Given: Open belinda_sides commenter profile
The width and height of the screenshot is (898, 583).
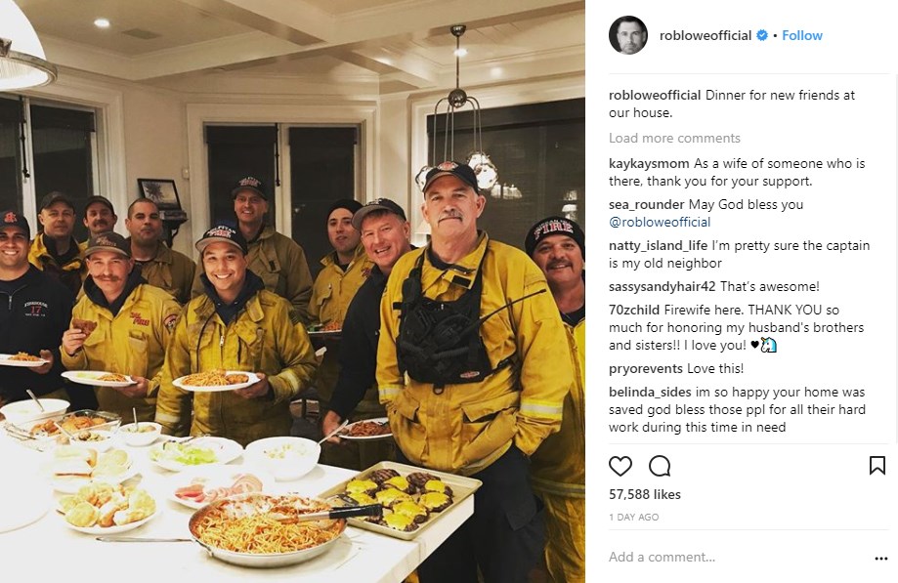Looking at the screenshot, I should click(x=650, y=393).
